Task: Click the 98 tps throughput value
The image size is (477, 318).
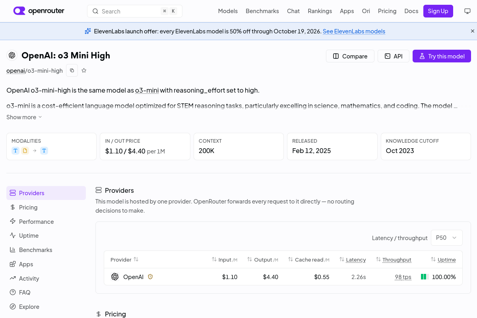Action: [403, 277]
